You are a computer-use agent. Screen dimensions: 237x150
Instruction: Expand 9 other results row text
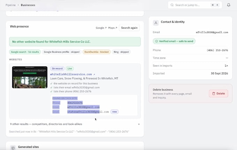point(46,124)
